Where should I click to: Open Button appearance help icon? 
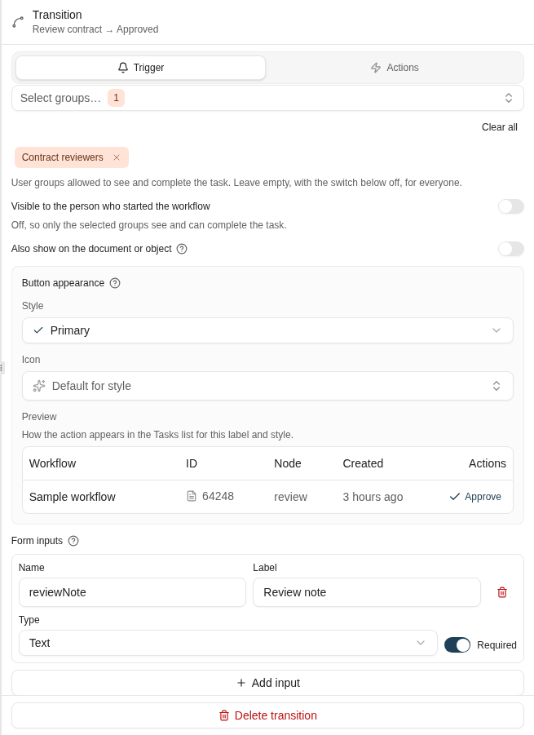[x=115, y=283]
